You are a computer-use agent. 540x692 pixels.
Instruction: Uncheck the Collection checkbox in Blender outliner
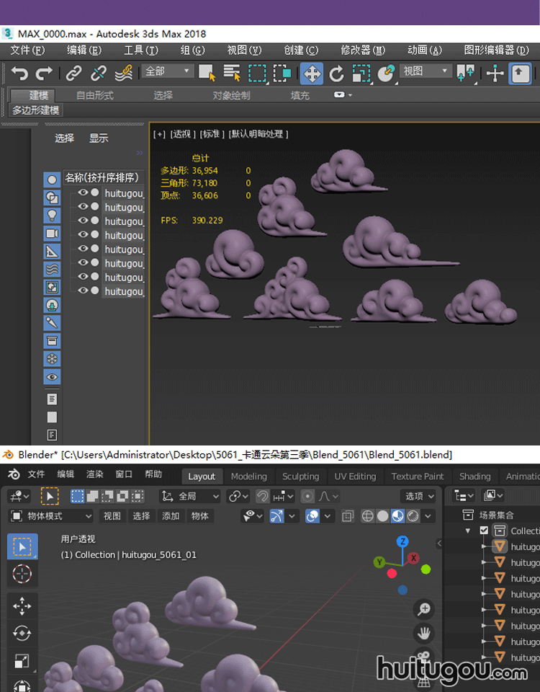[x=484, y=531]
